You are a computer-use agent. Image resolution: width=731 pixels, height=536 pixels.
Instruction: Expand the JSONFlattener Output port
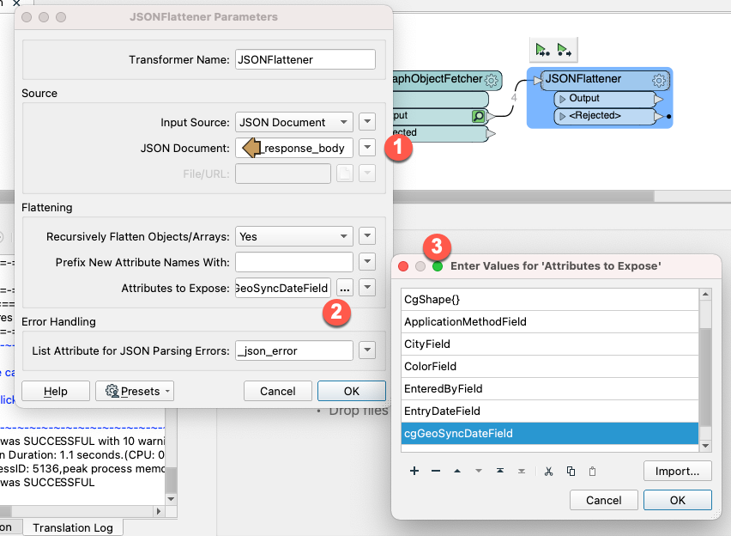pos(562,99)
